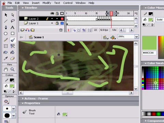Select the Arrow selection tool

tap(6, 15)
